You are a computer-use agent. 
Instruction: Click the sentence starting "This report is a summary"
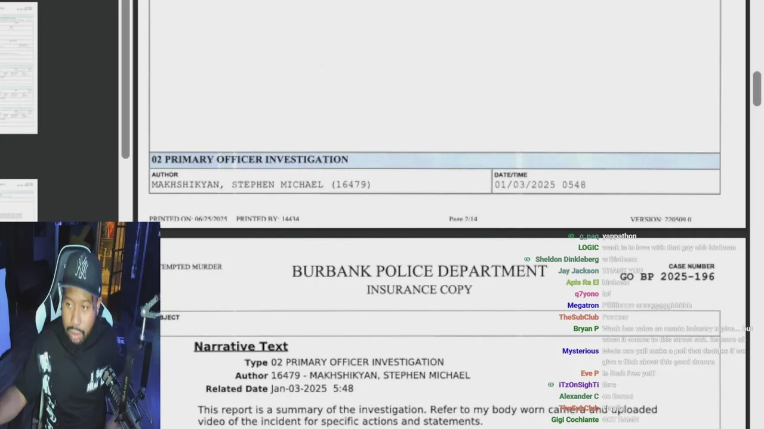(427, 410)
